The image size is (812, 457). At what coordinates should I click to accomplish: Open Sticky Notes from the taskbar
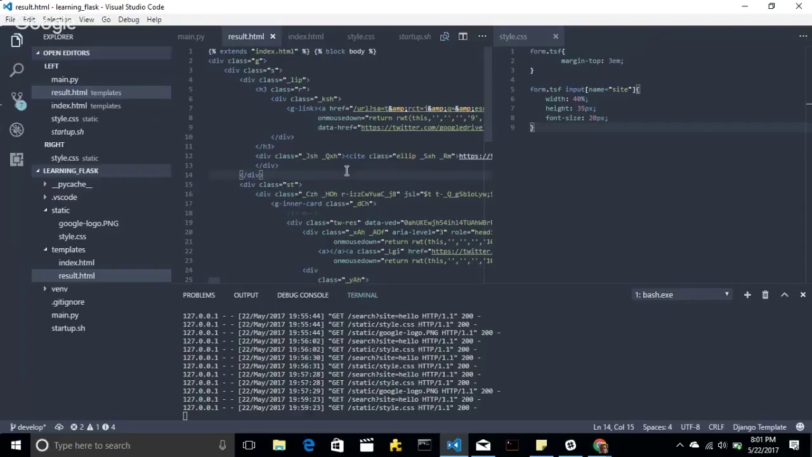click(541, 445)
